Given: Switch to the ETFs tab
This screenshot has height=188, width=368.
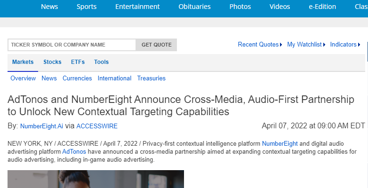Looking at the screenshot, I should point(78,62).
